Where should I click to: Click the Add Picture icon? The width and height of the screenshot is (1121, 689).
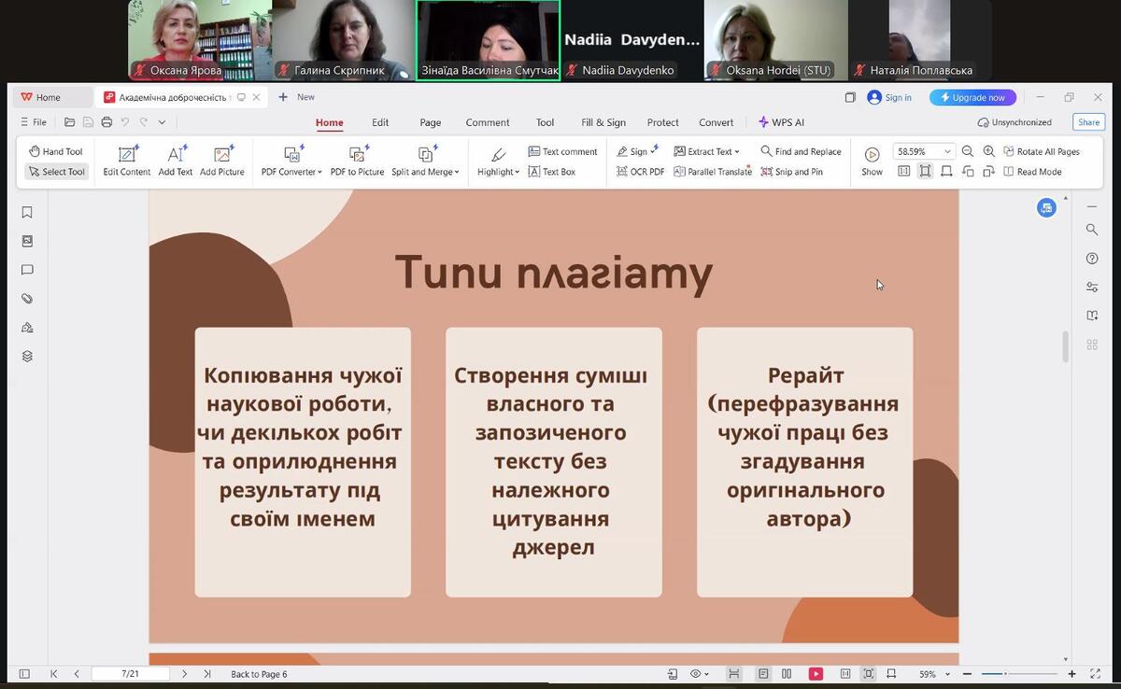222,160
